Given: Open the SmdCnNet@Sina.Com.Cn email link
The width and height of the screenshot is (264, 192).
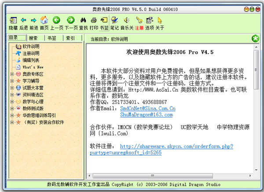Looking at the screenshot, I should click(x=148, y=108).
